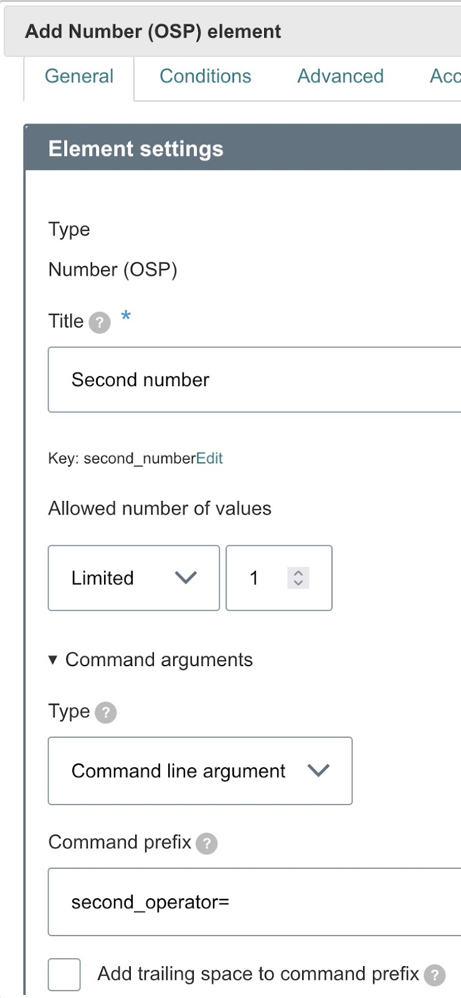
Task: Click the Edit link next to the key
Action: coord(209,458)
